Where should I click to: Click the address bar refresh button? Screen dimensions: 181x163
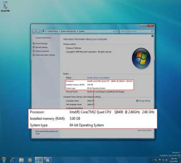pos(117,31)
